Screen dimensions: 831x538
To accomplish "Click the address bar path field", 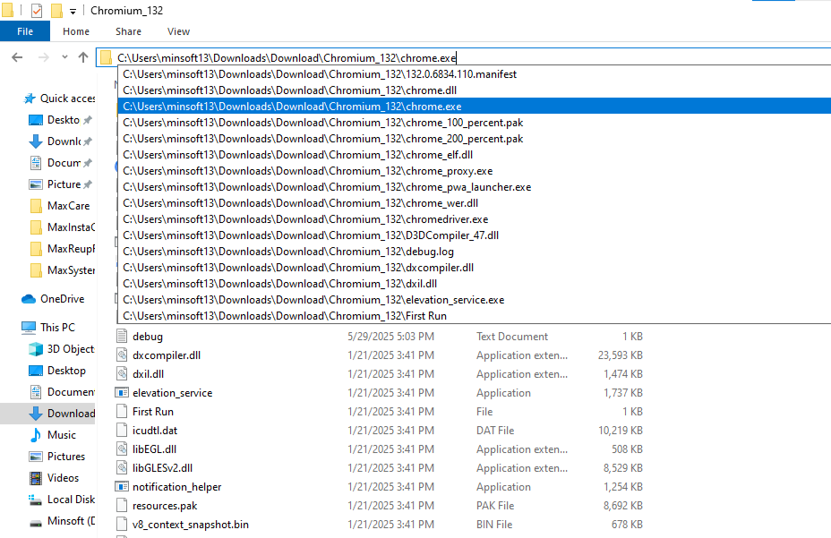I will click(464, 58).
